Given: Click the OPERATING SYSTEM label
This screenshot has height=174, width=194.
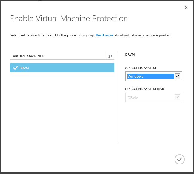Looking at the screenshot, I should [x=141, y=68].
